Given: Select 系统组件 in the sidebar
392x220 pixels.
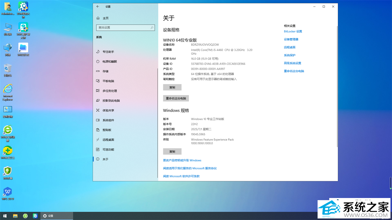Looking at the screenshot, I should [x=126, y=120].
